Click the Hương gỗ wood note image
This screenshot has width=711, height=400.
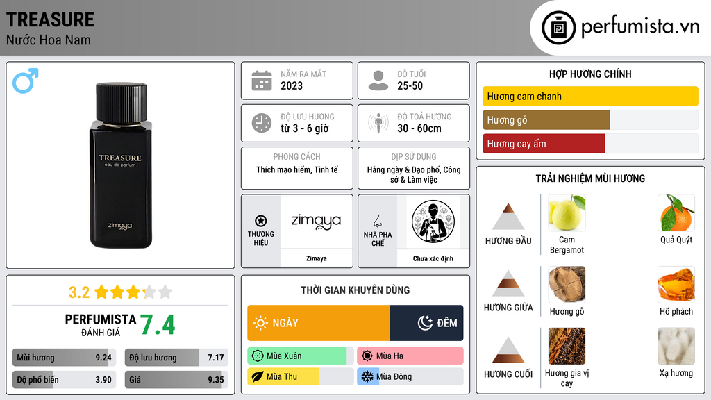point(567,284)
